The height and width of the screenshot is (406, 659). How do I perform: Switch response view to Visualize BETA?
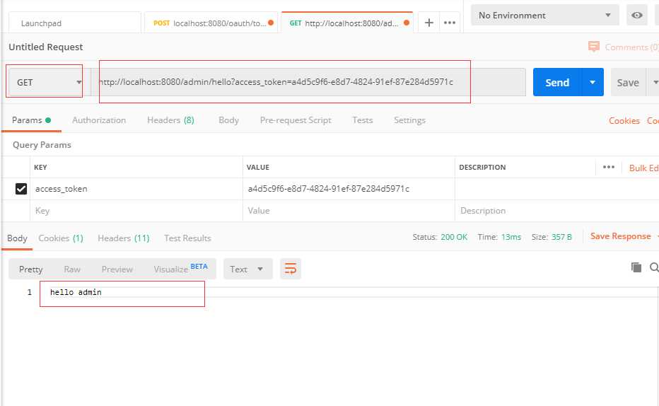click(x=180, y=269)
